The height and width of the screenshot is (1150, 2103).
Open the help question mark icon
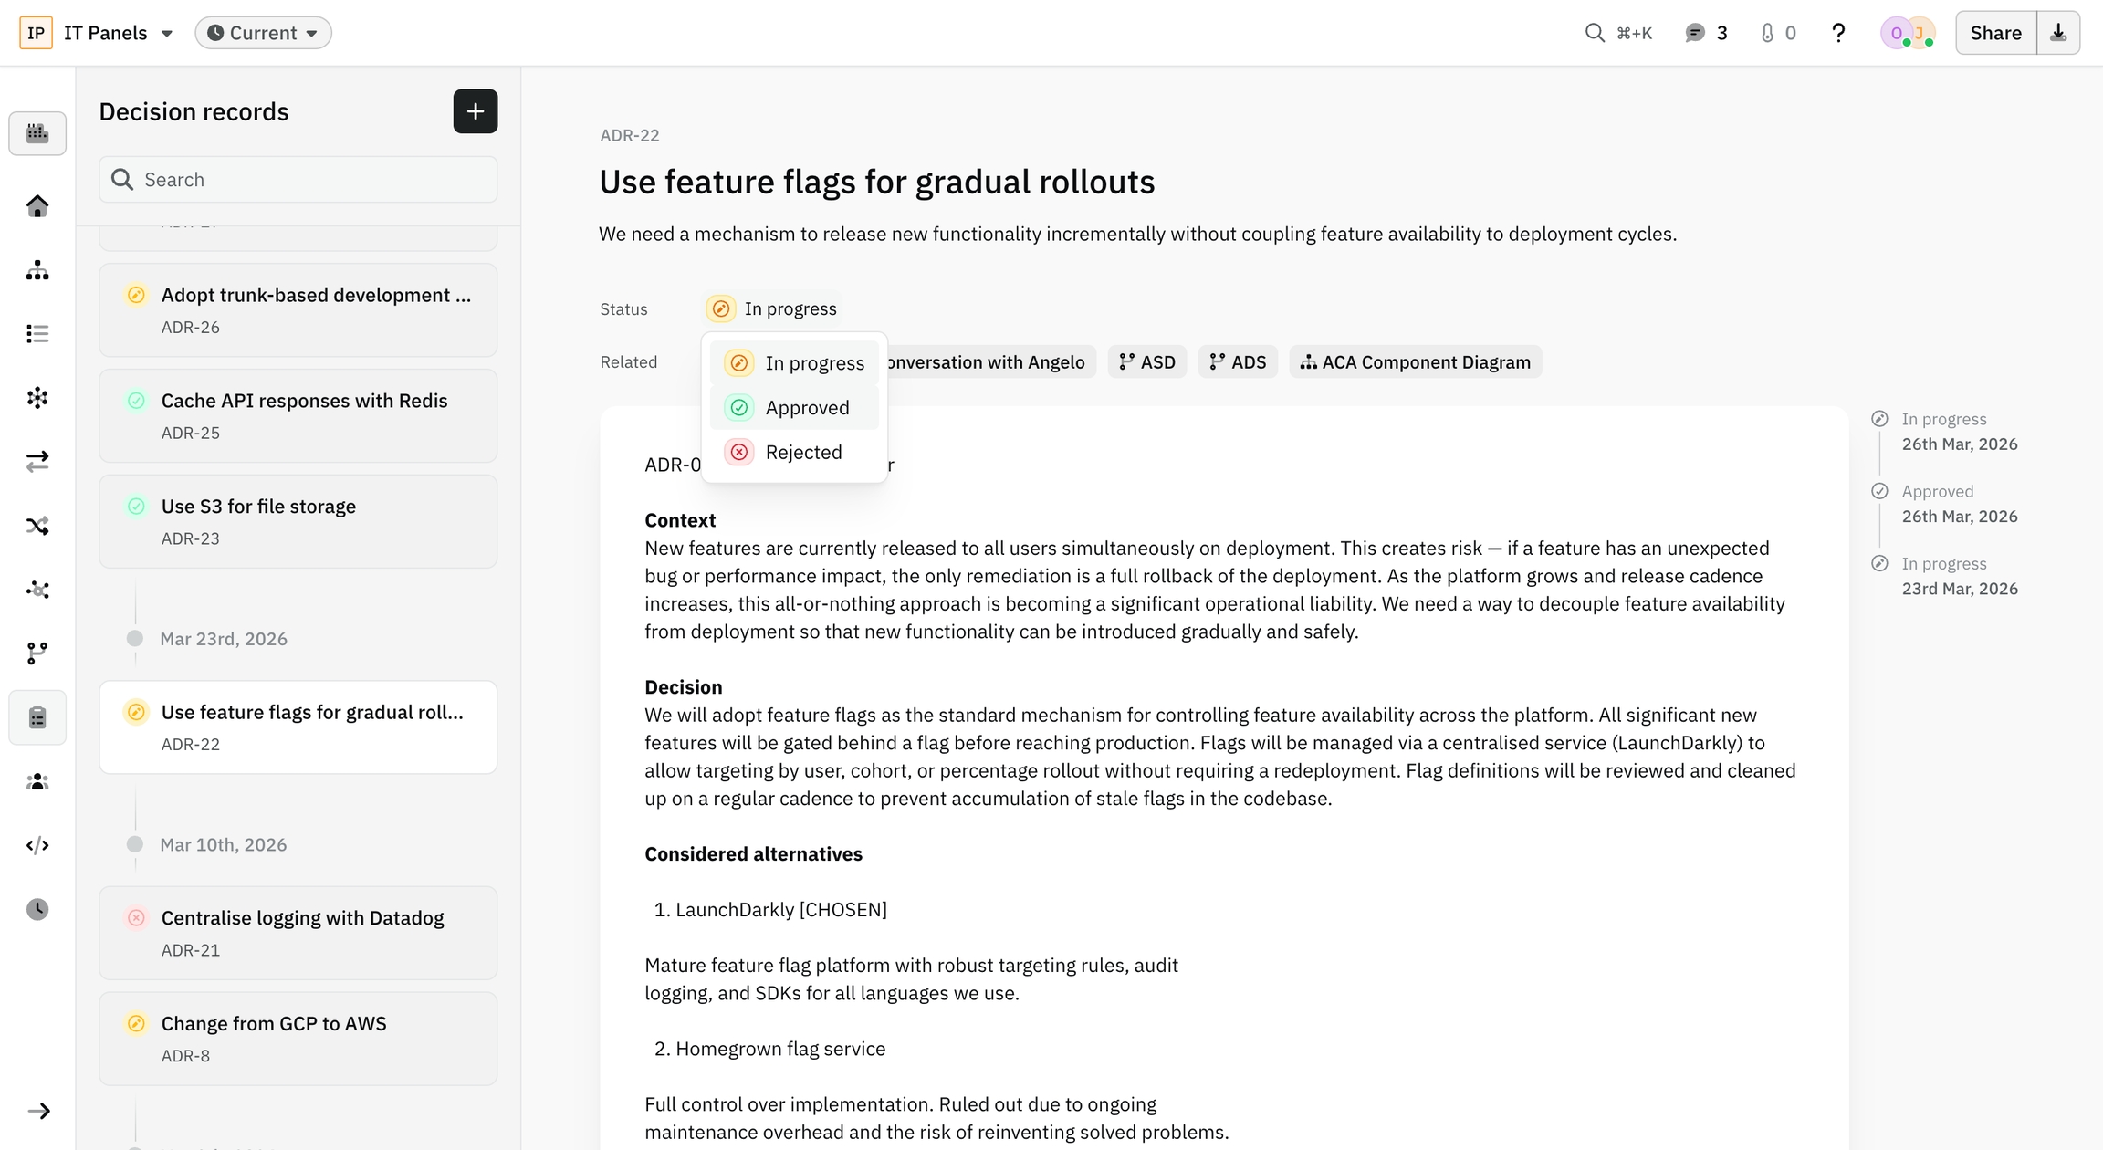pos(1838,33)
